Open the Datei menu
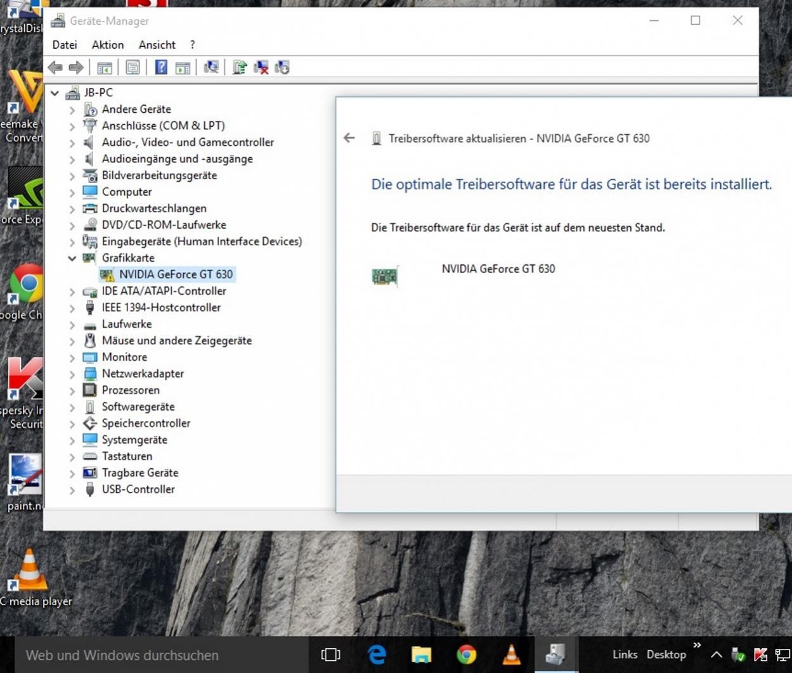This screenshot has width=792, height=673. coord(65,44)
